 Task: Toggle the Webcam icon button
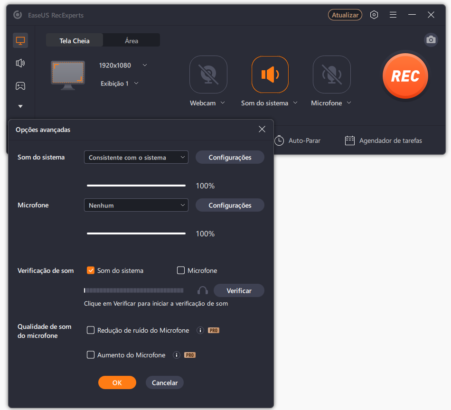[208, 75]
